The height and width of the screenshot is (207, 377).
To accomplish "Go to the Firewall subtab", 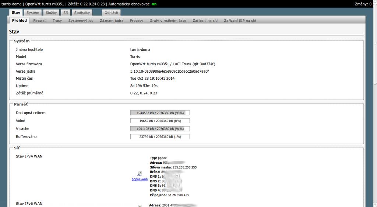I will click(x=40, y=21).
